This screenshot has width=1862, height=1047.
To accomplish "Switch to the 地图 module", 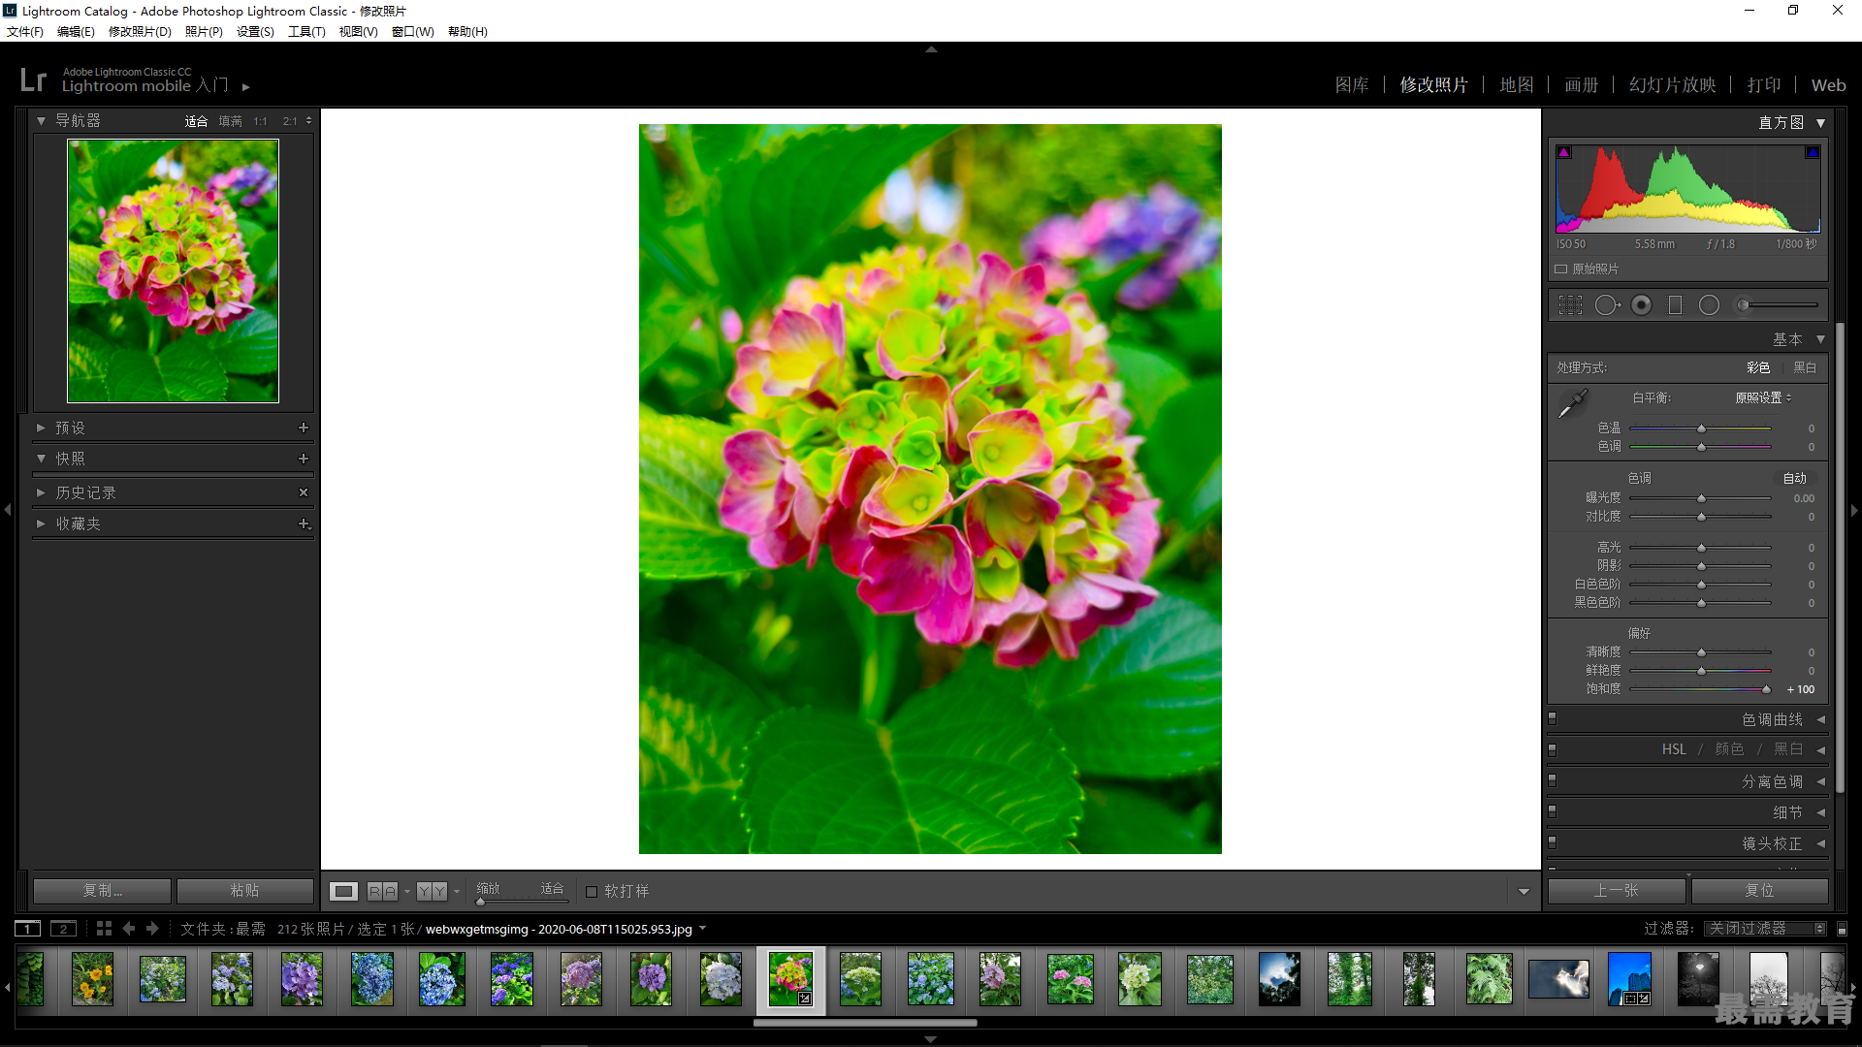I will (1517, 85).
